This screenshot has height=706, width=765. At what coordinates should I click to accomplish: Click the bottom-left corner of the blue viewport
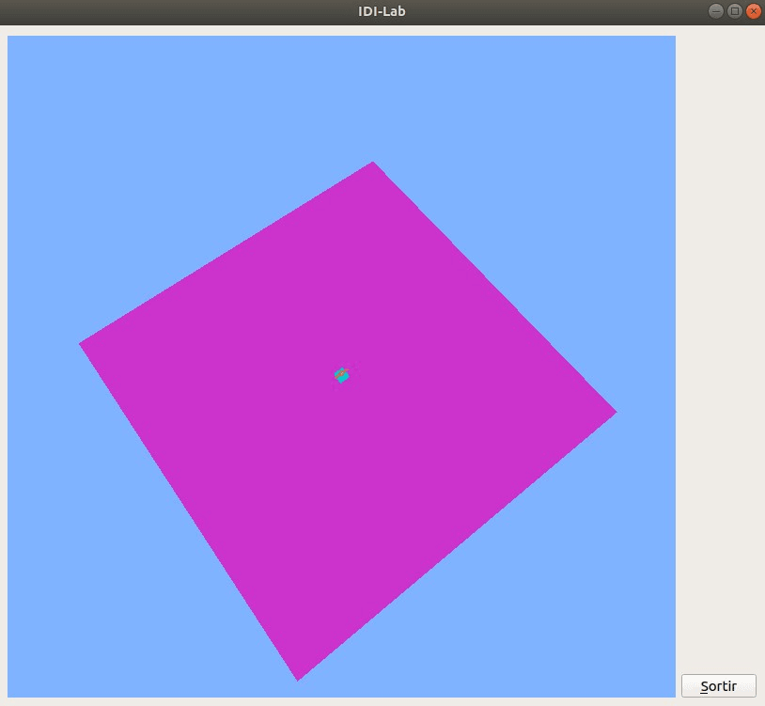pyautogui.click(x=10, y=694)
